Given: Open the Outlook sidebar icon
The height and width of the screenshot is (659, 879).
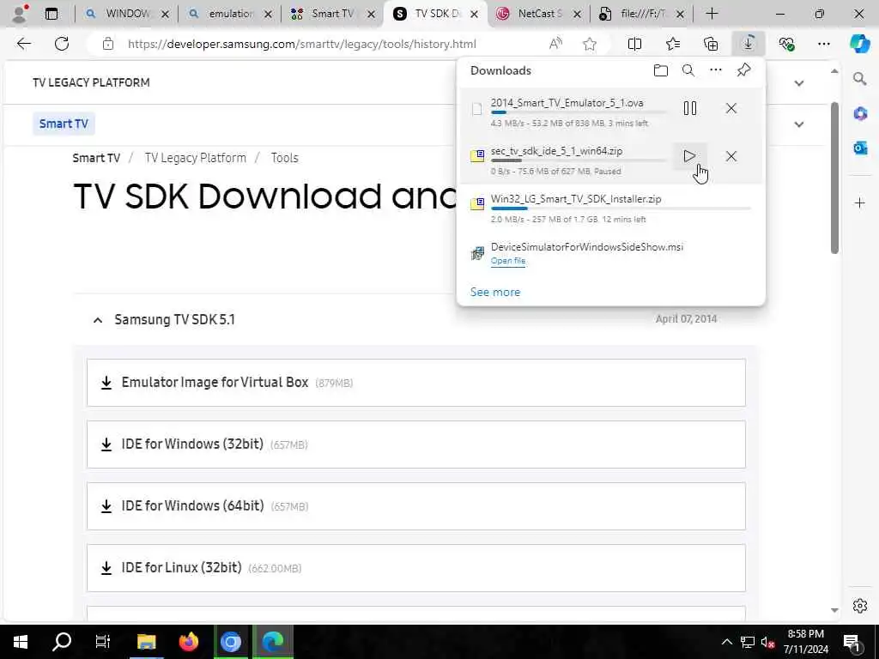Looking at the screenshot, I should 860,148.
